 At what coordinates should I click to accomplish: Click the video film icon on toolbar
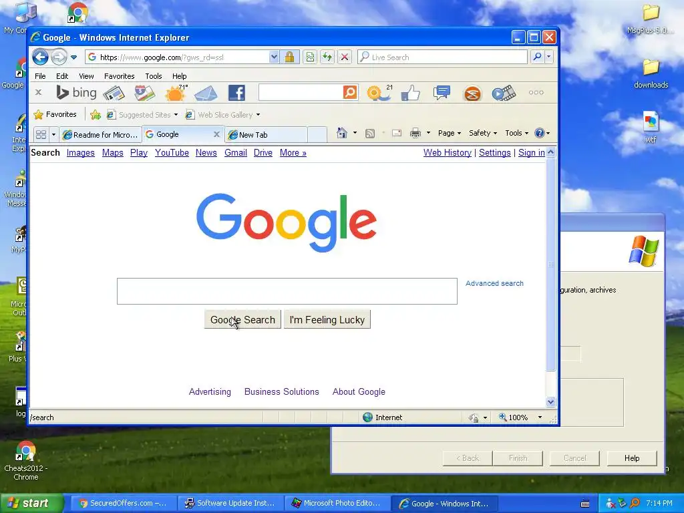tap(504, 93)
